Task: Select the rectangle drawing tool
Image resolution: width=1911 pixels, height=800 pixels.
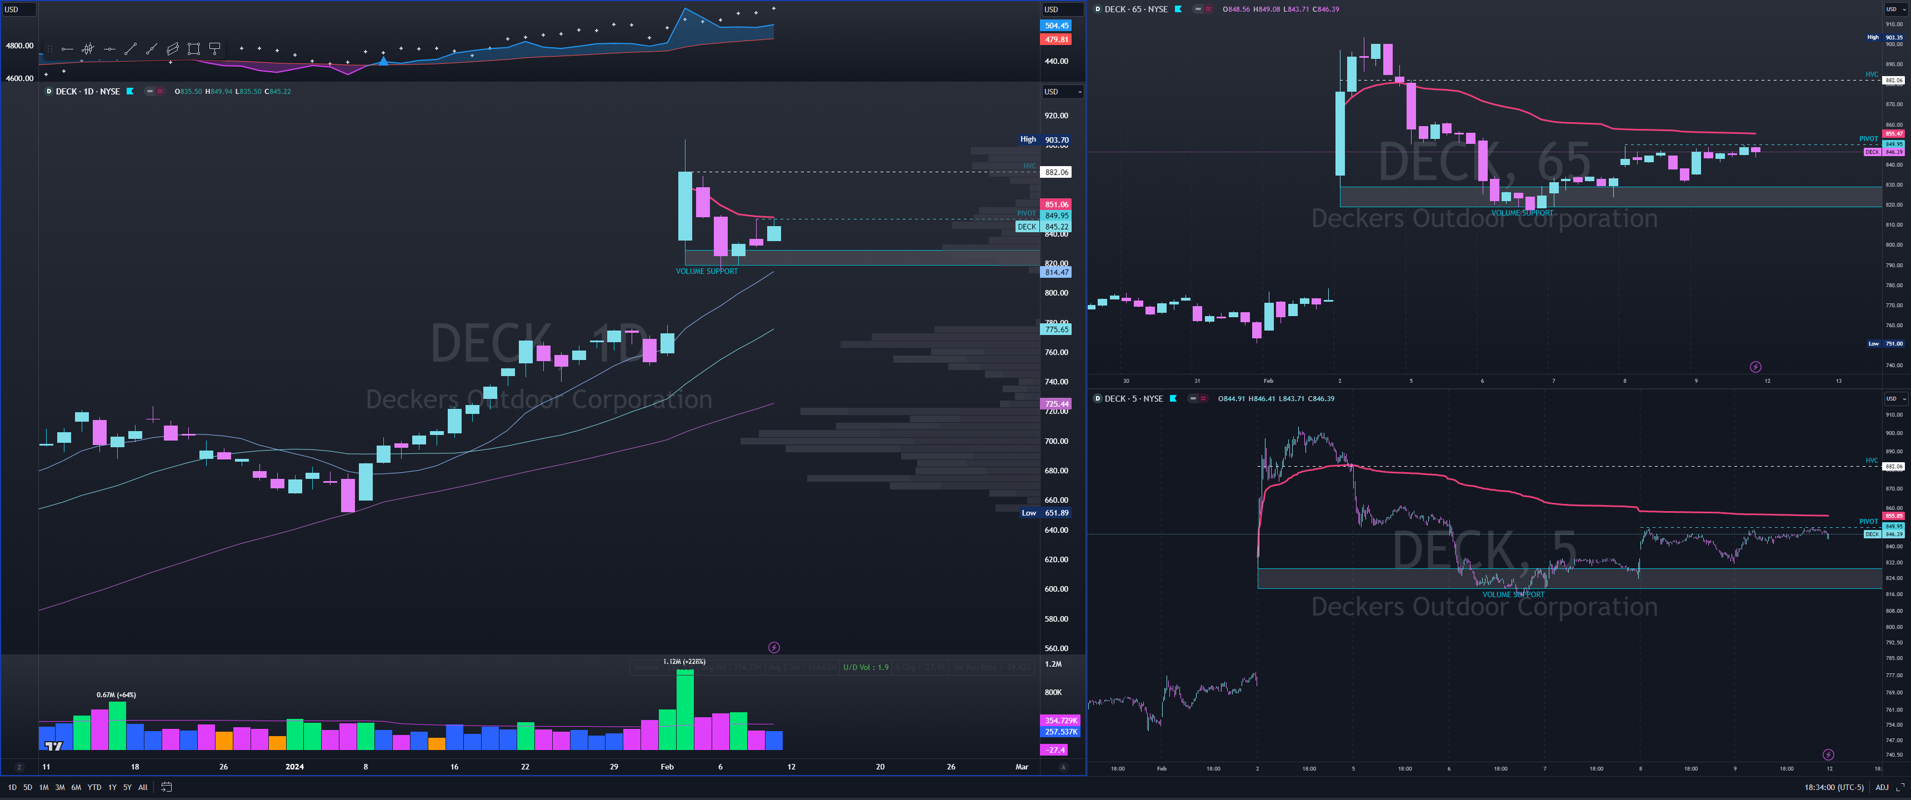Action: point(194,49)
